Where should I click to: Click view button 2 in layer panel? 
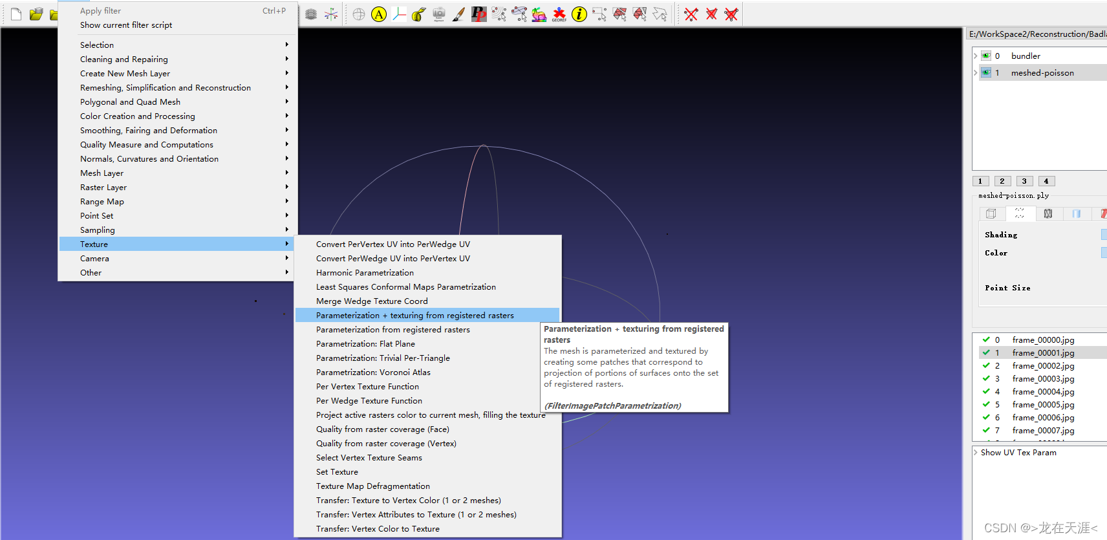1002,181
